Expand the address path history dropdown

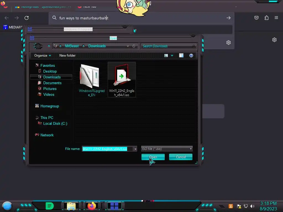128,46
